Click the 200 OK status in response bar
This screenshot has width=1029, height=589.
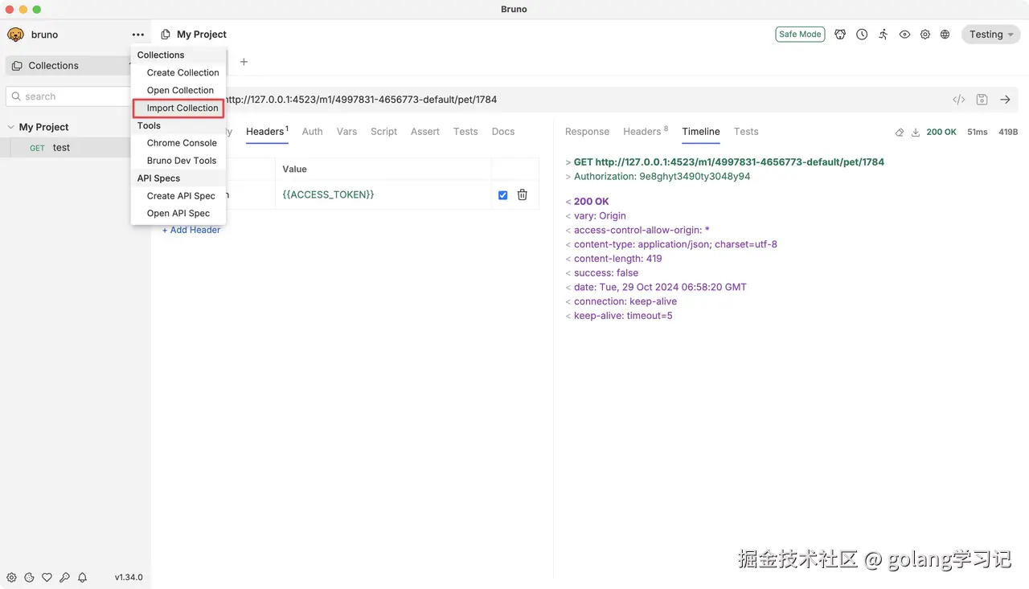click(941, 132)
